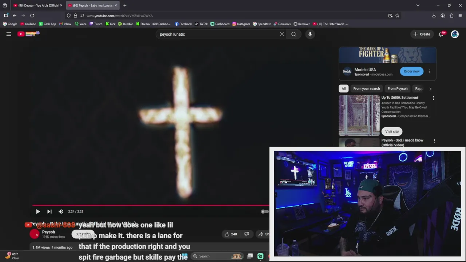
Task: Open the Cash App bookmark
Action: [47, 24]
